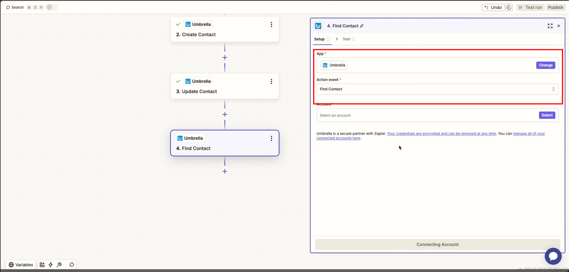Start a Test run
The height and width of the screenshot is (272, 569).
tap(530, 7)
